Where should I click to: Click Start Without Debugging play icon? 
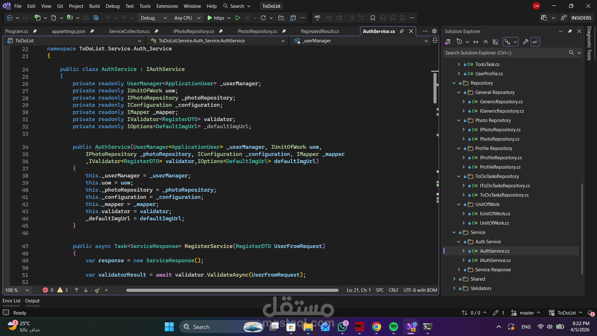click(x=238, y=18)
